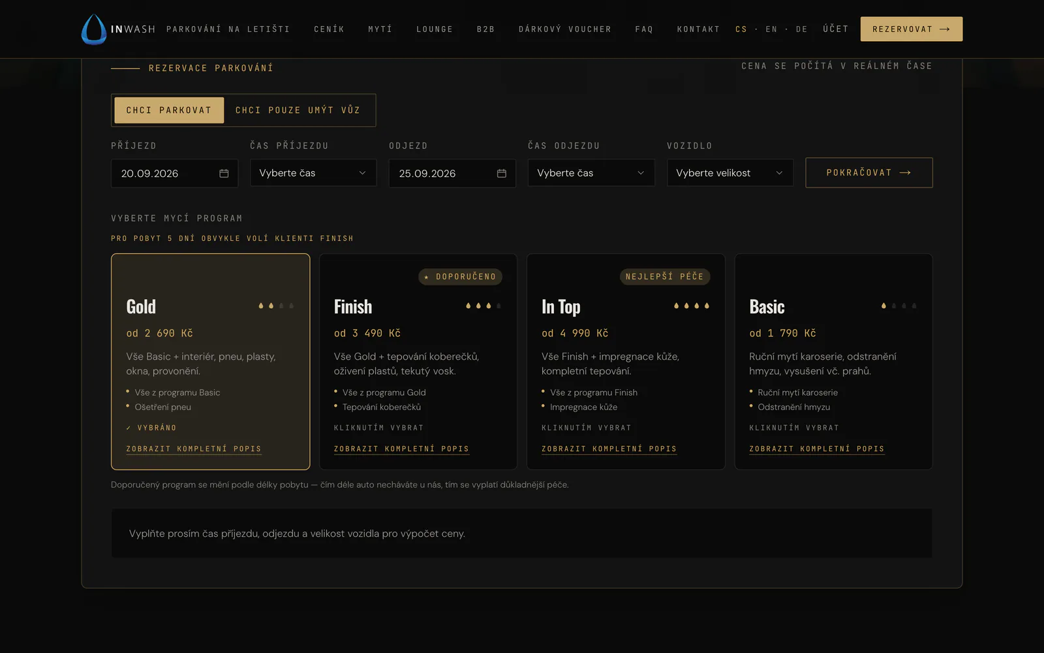This screenshot has height=653, width=1044.
Task: Click the Pokračovat button
Action: (x=869, y=173)
